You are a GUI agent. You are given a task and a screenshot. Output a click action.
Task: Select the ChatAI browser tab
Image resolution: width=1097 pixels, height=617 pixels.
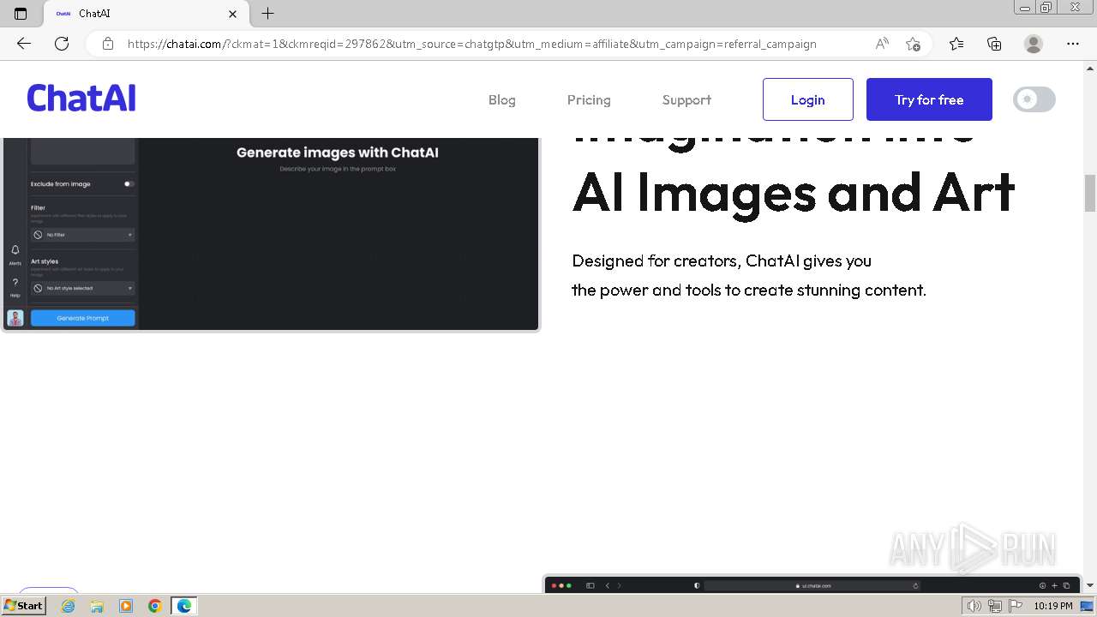[146, 14]
